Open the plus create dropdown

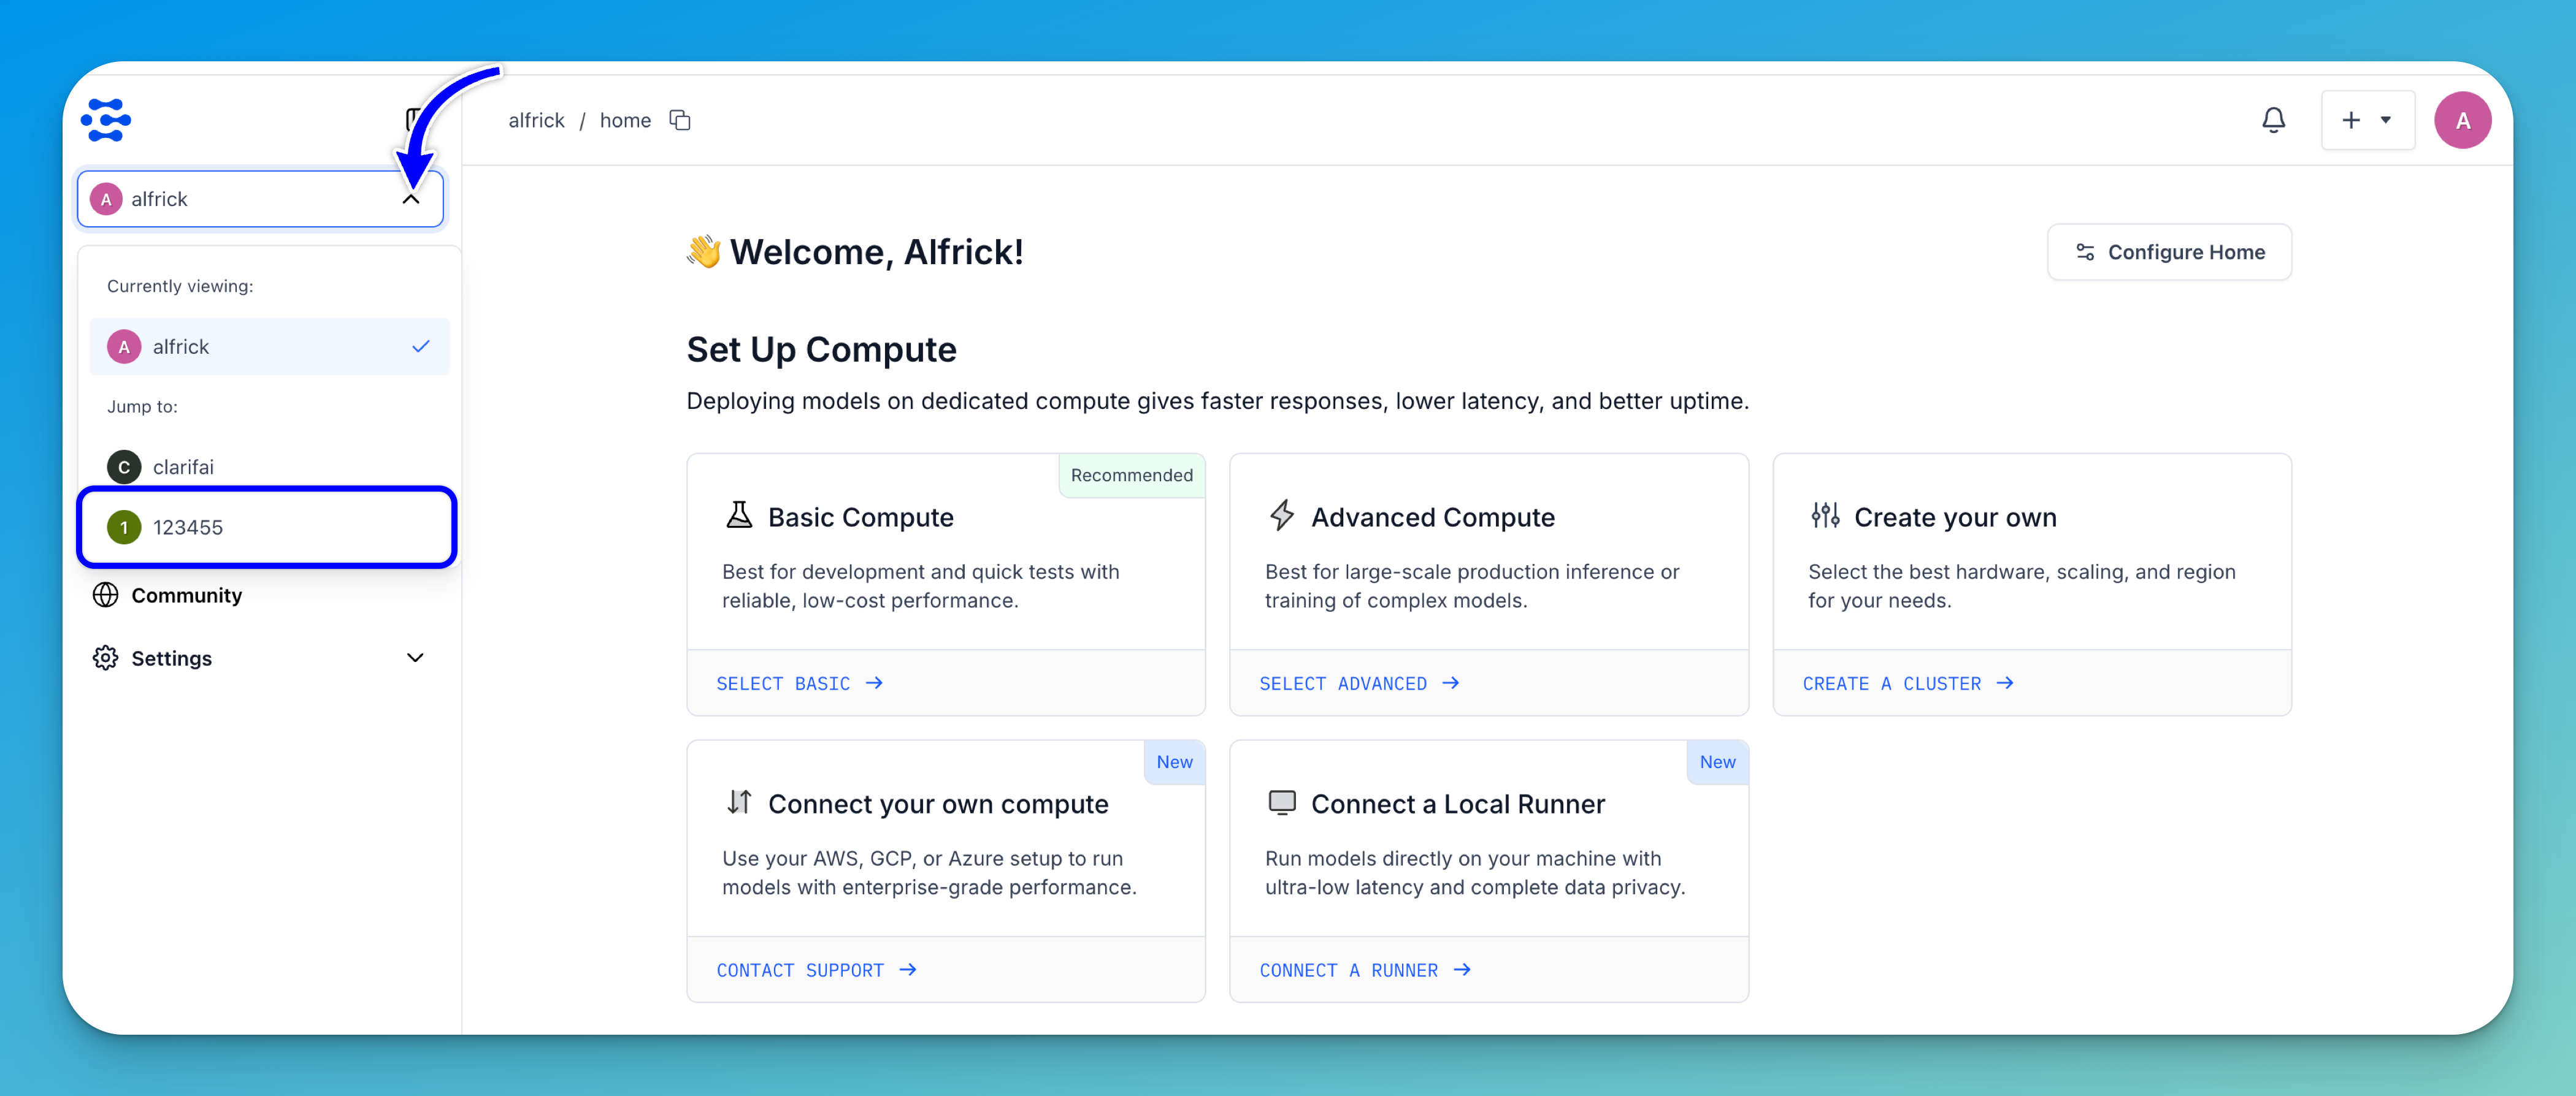click(2367, 120)
